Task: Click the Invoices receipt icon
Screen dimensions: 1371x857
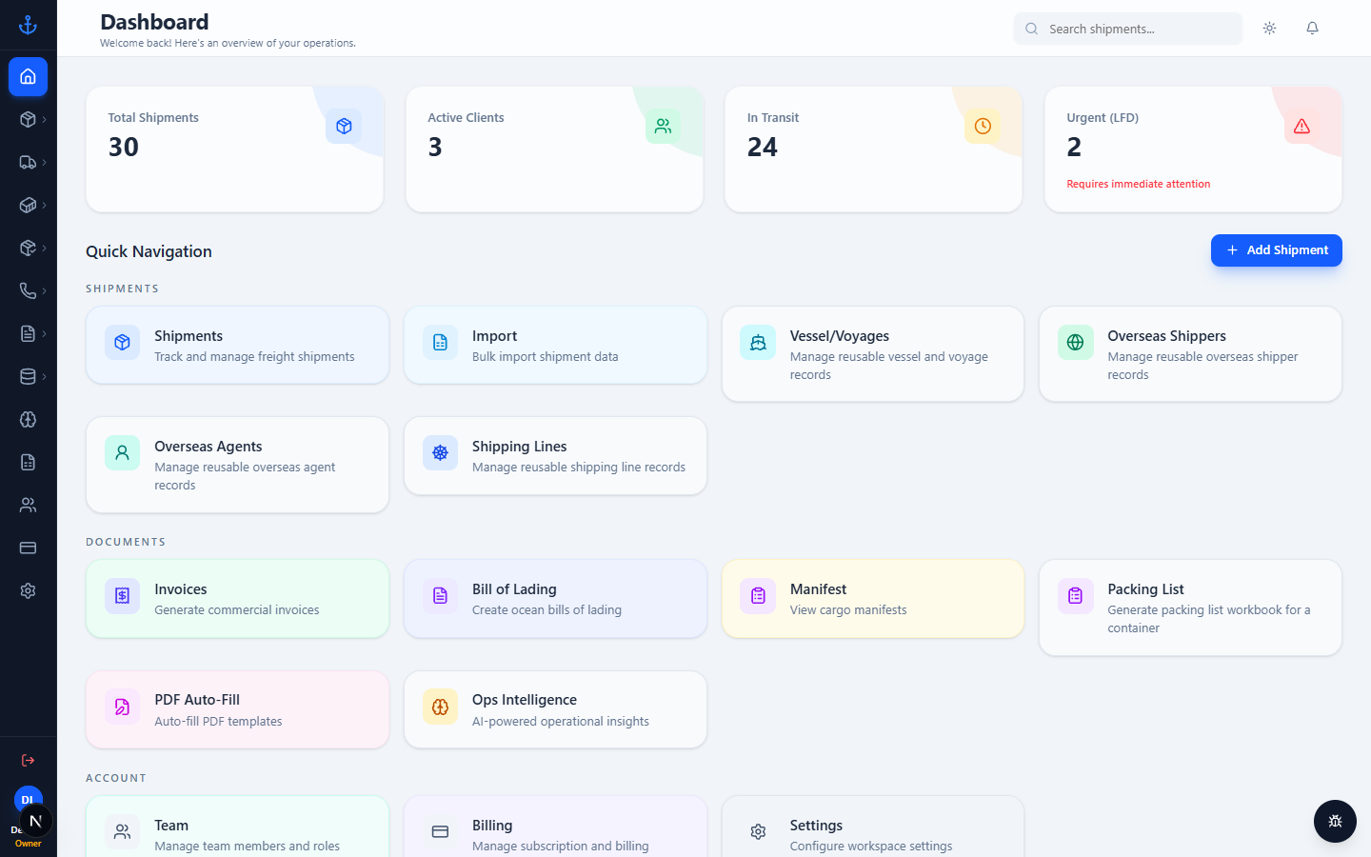Action: click(122, 596)
